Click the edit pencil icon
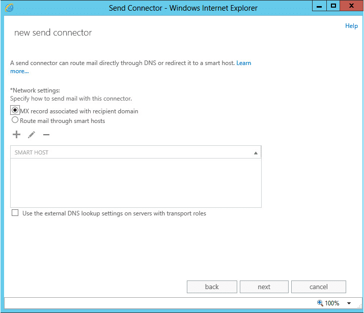Screen dimensions: 364x313 pyautogui.click(x=32, y=135)
